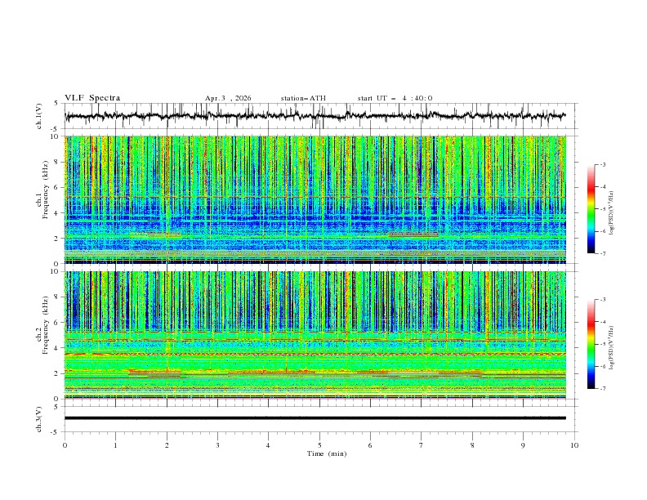
Task: Click the "station=ATH" header text
Action: (303, 98)
